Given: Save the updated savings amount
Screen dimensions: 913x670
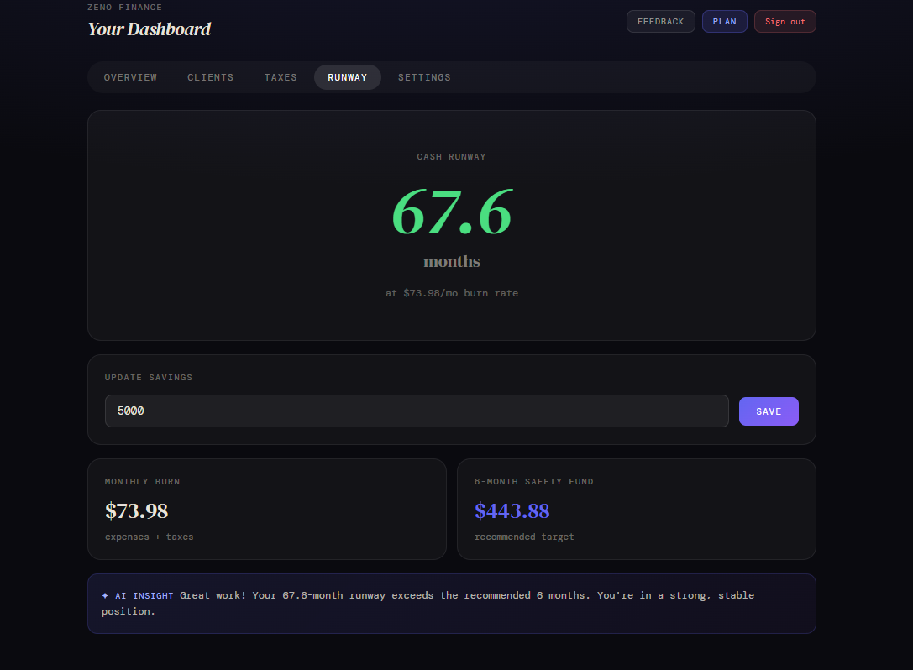Looking at the screenshot, I should pos(769,411).
